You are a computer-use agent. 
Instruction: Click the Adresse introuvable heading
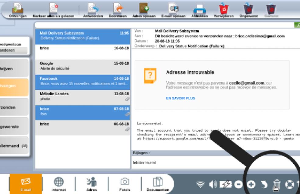190,72
